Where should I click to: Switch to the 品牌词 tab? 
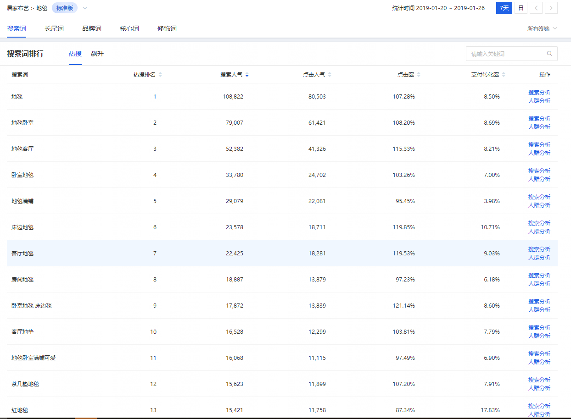(x=92, y=28)
